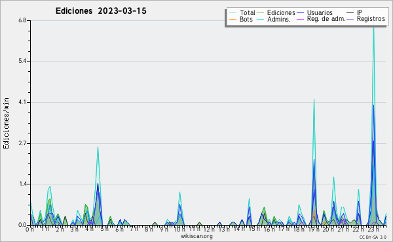This screenshot has height=242, width=393.
Task: Click the '23 h' x-axis label
Action: click(x=373, y=229)
